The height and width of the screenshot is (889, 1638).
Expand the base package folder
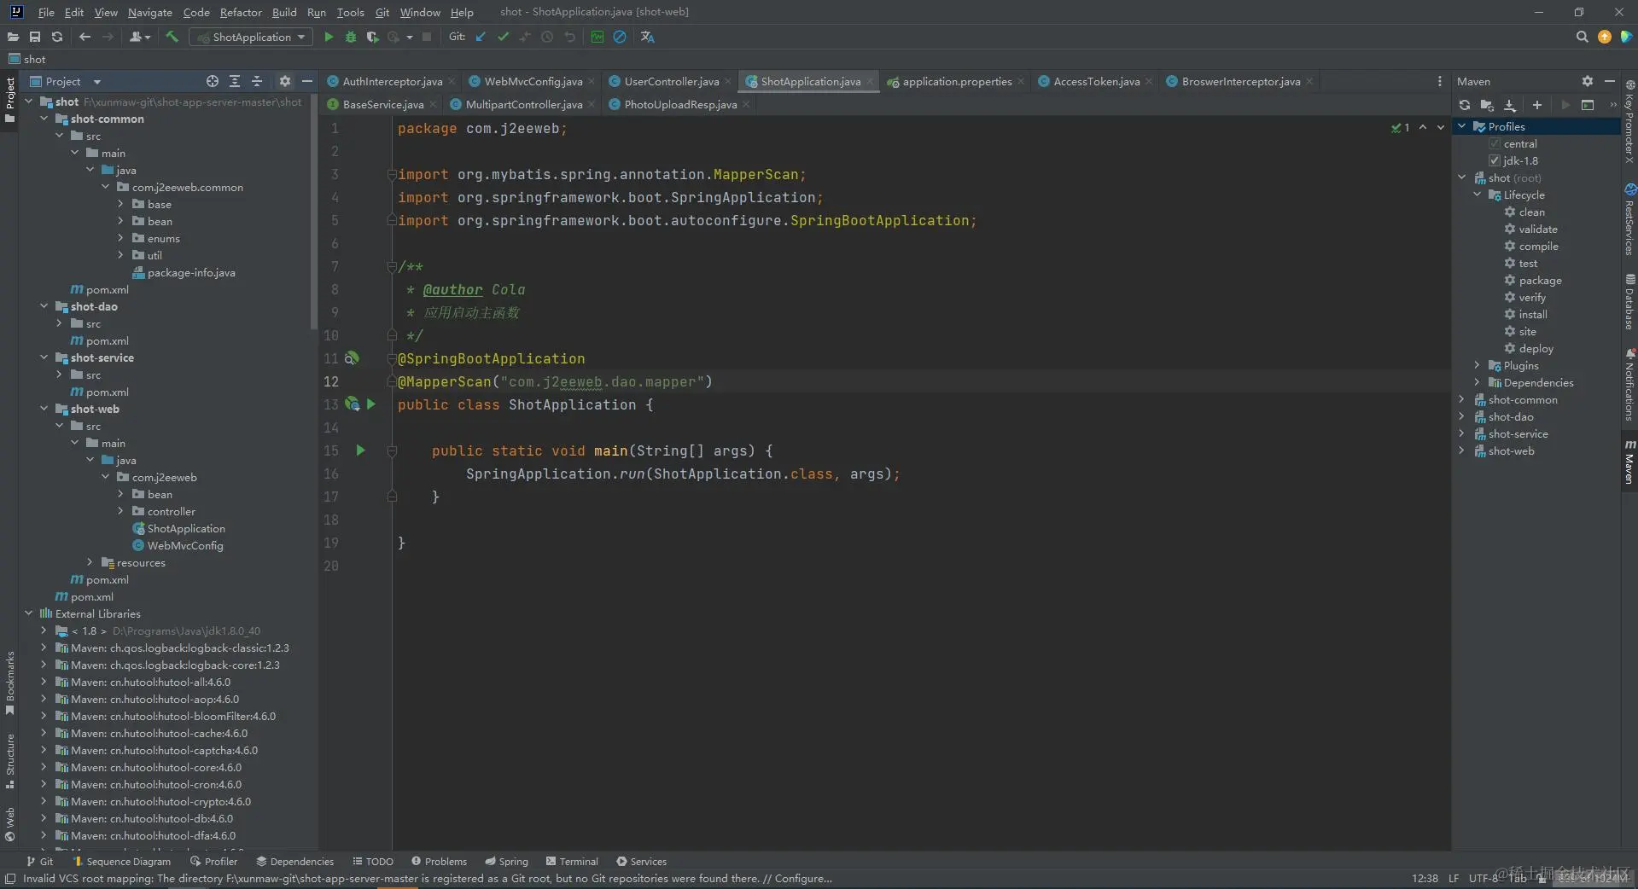(120, 204)
